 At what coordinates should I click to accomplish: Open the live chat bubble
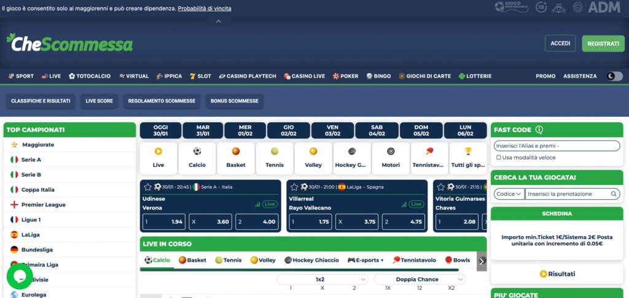20,276
